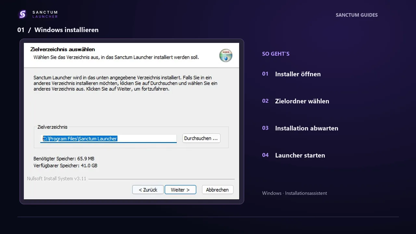The height and width of the screenshot is (234, 416).
Task: Click the installer icon in the dialog header
Action: (226, 55)
